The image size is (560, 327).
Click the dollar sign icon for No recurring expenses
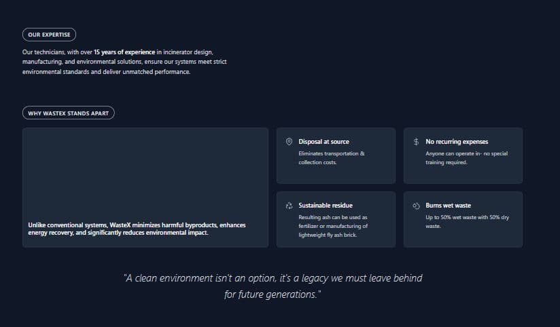pyautogui.click(x=416, y=142)
